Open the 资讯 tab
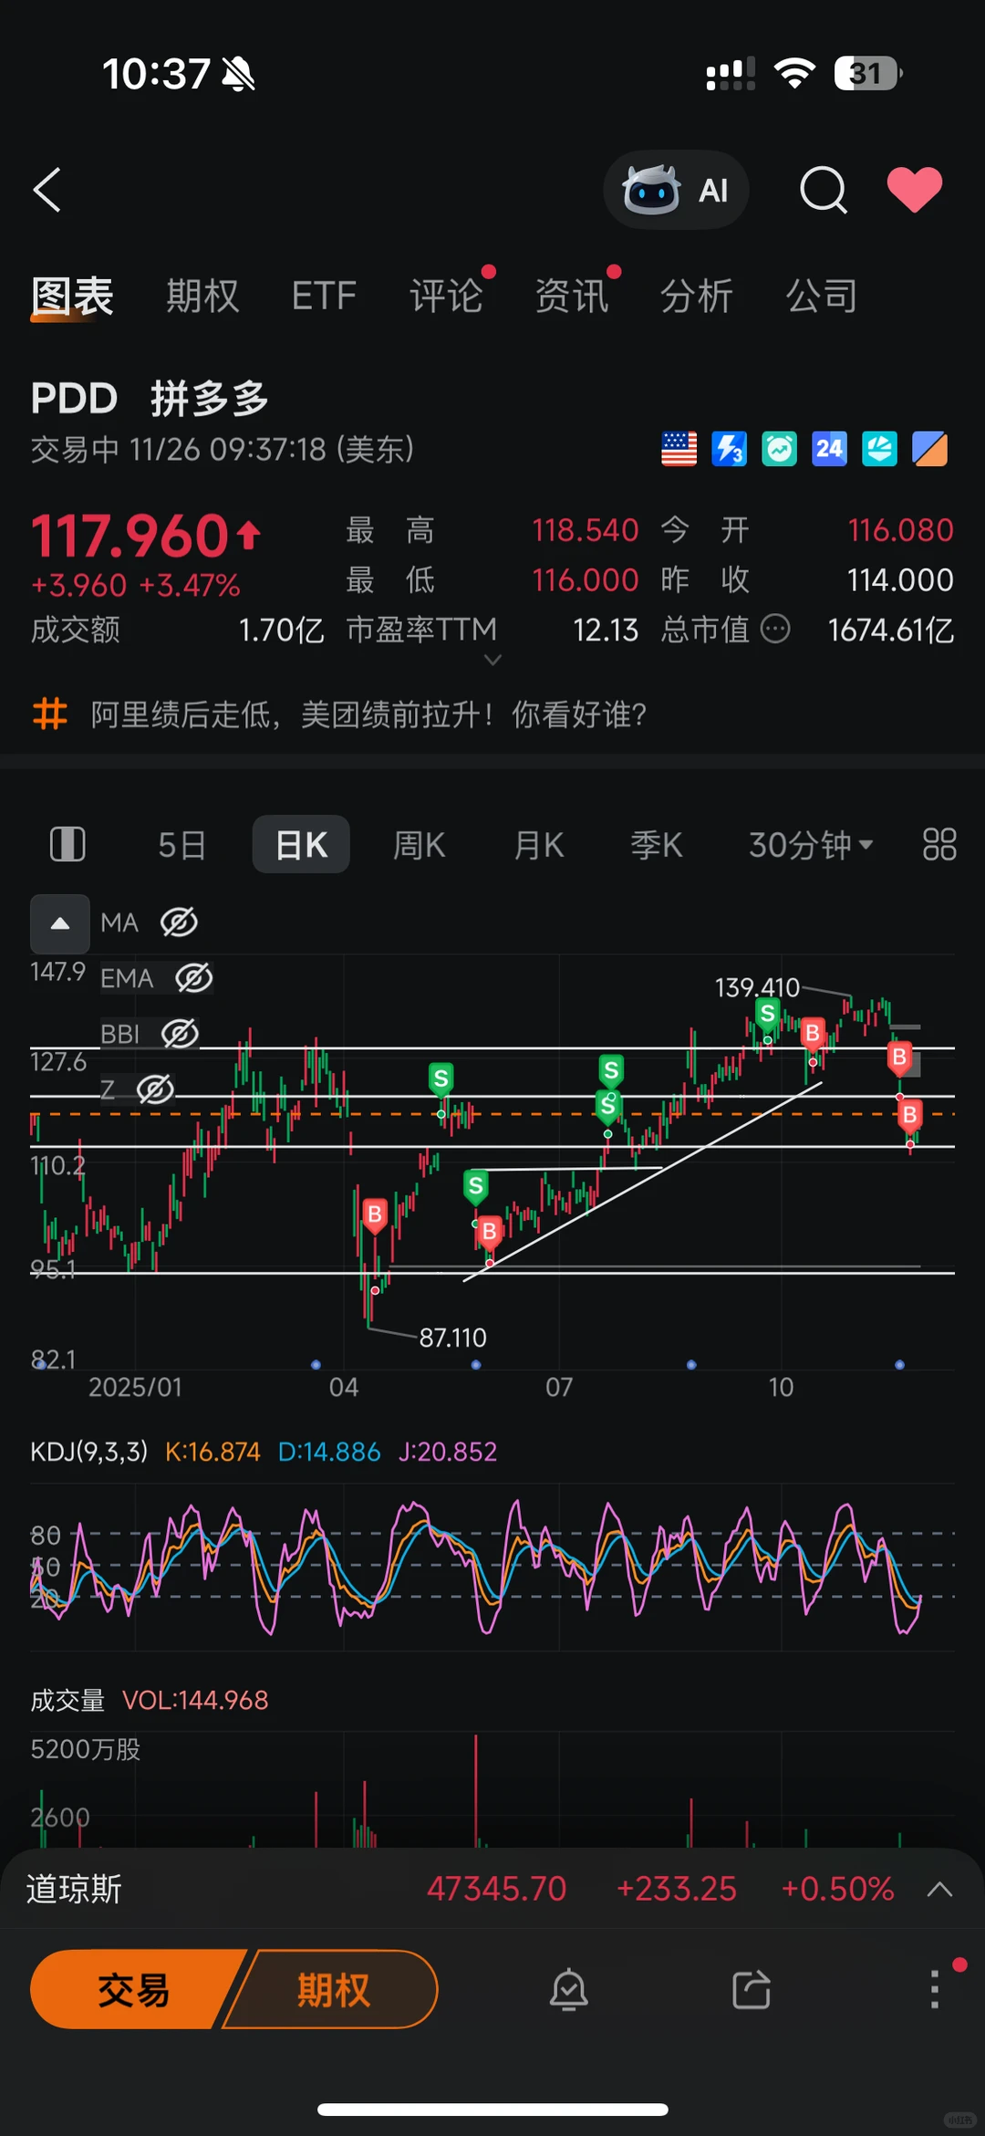The image size is (985, 2136). pyautogui.click(x=571, y=297)
